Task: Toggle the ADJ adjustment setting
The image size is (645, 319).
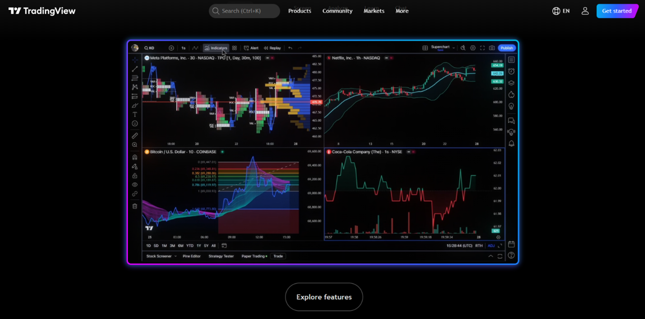Action: click(491, 246)
